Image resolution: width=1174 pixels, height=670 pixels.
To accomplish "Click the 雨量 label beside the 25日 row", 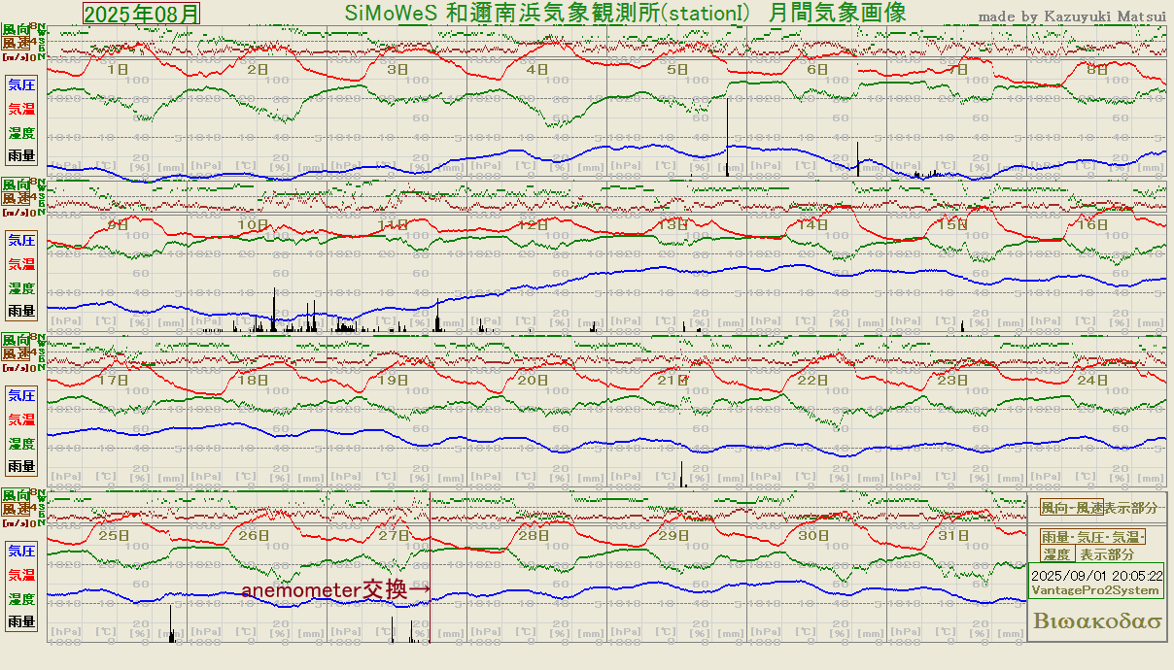I will [x=21, y=621].
